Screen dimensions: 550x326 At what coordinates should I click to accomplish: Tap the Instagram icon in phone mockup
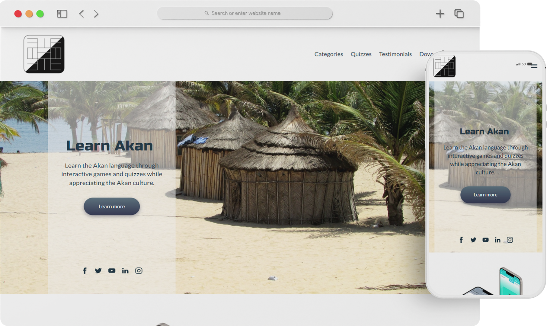[510, 240]
